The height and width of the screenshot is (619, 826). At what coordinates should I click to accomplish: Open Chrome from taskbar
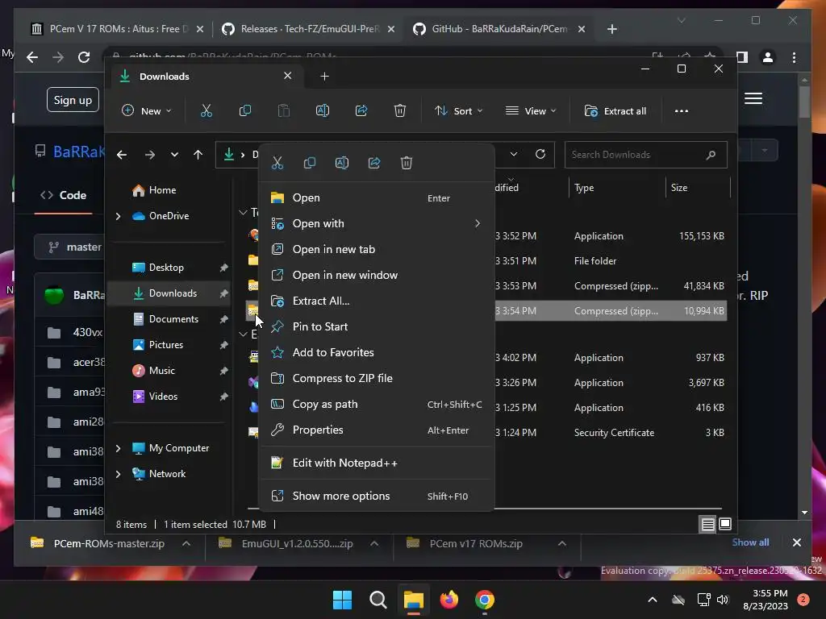[485, 600]
